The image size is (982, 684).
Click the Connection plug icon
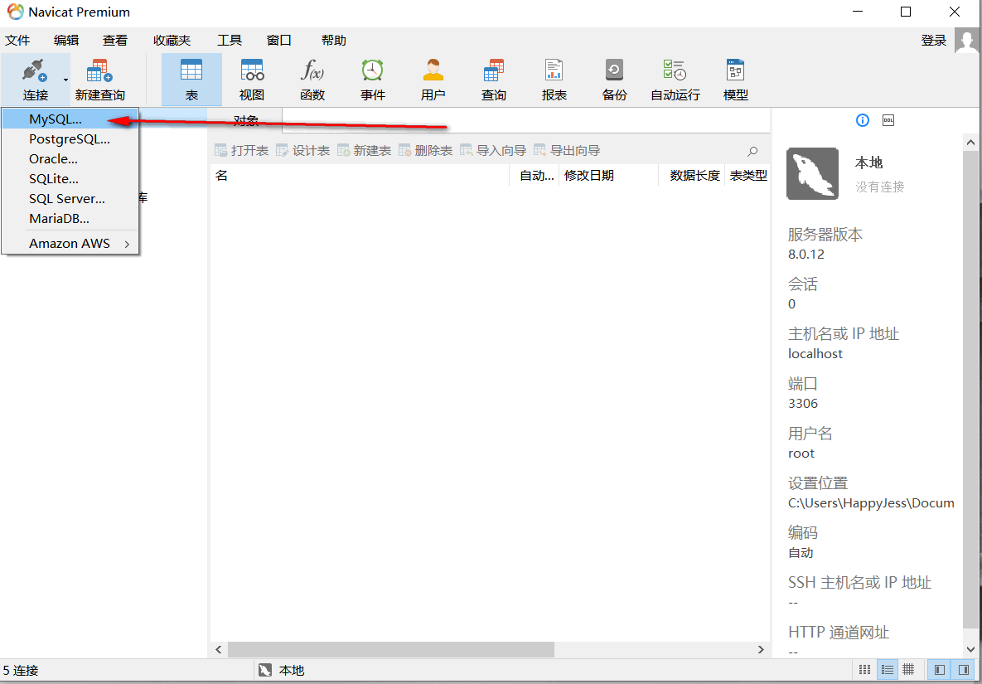click(35, 70)
